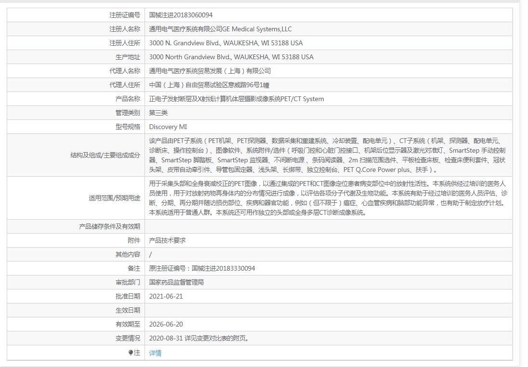The image size is (528, 367).
Task: Click the 其他内容 label
Action: 128,255
